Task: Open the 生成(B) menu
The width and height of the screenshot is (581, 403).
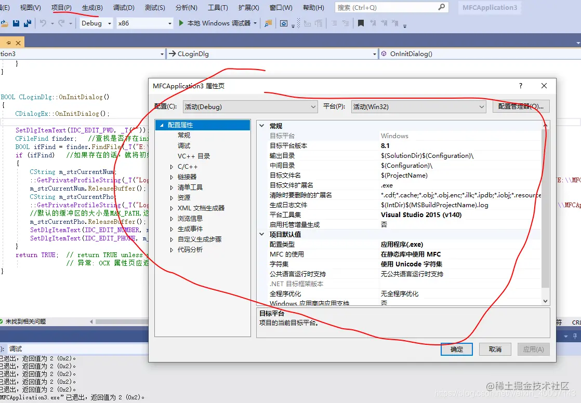Action: point(93,7)
